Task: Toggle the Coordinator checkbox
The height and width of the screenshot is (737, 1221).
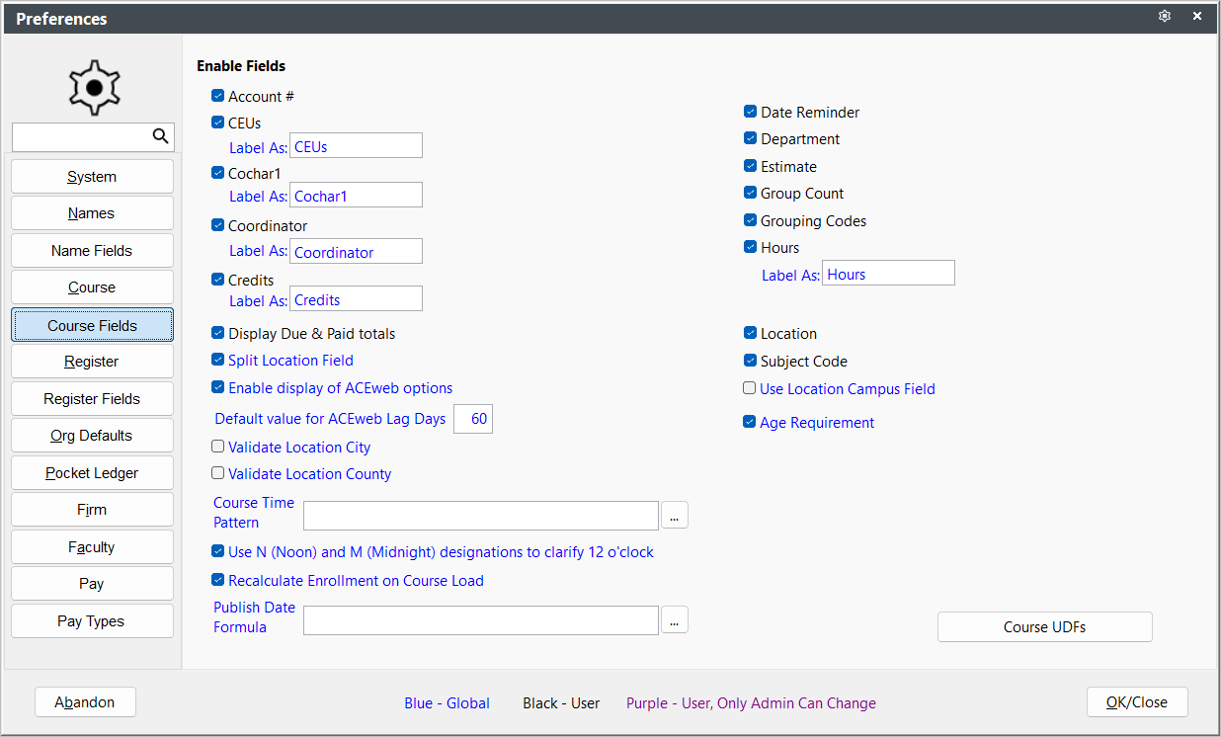Action: tap(218, 225)
